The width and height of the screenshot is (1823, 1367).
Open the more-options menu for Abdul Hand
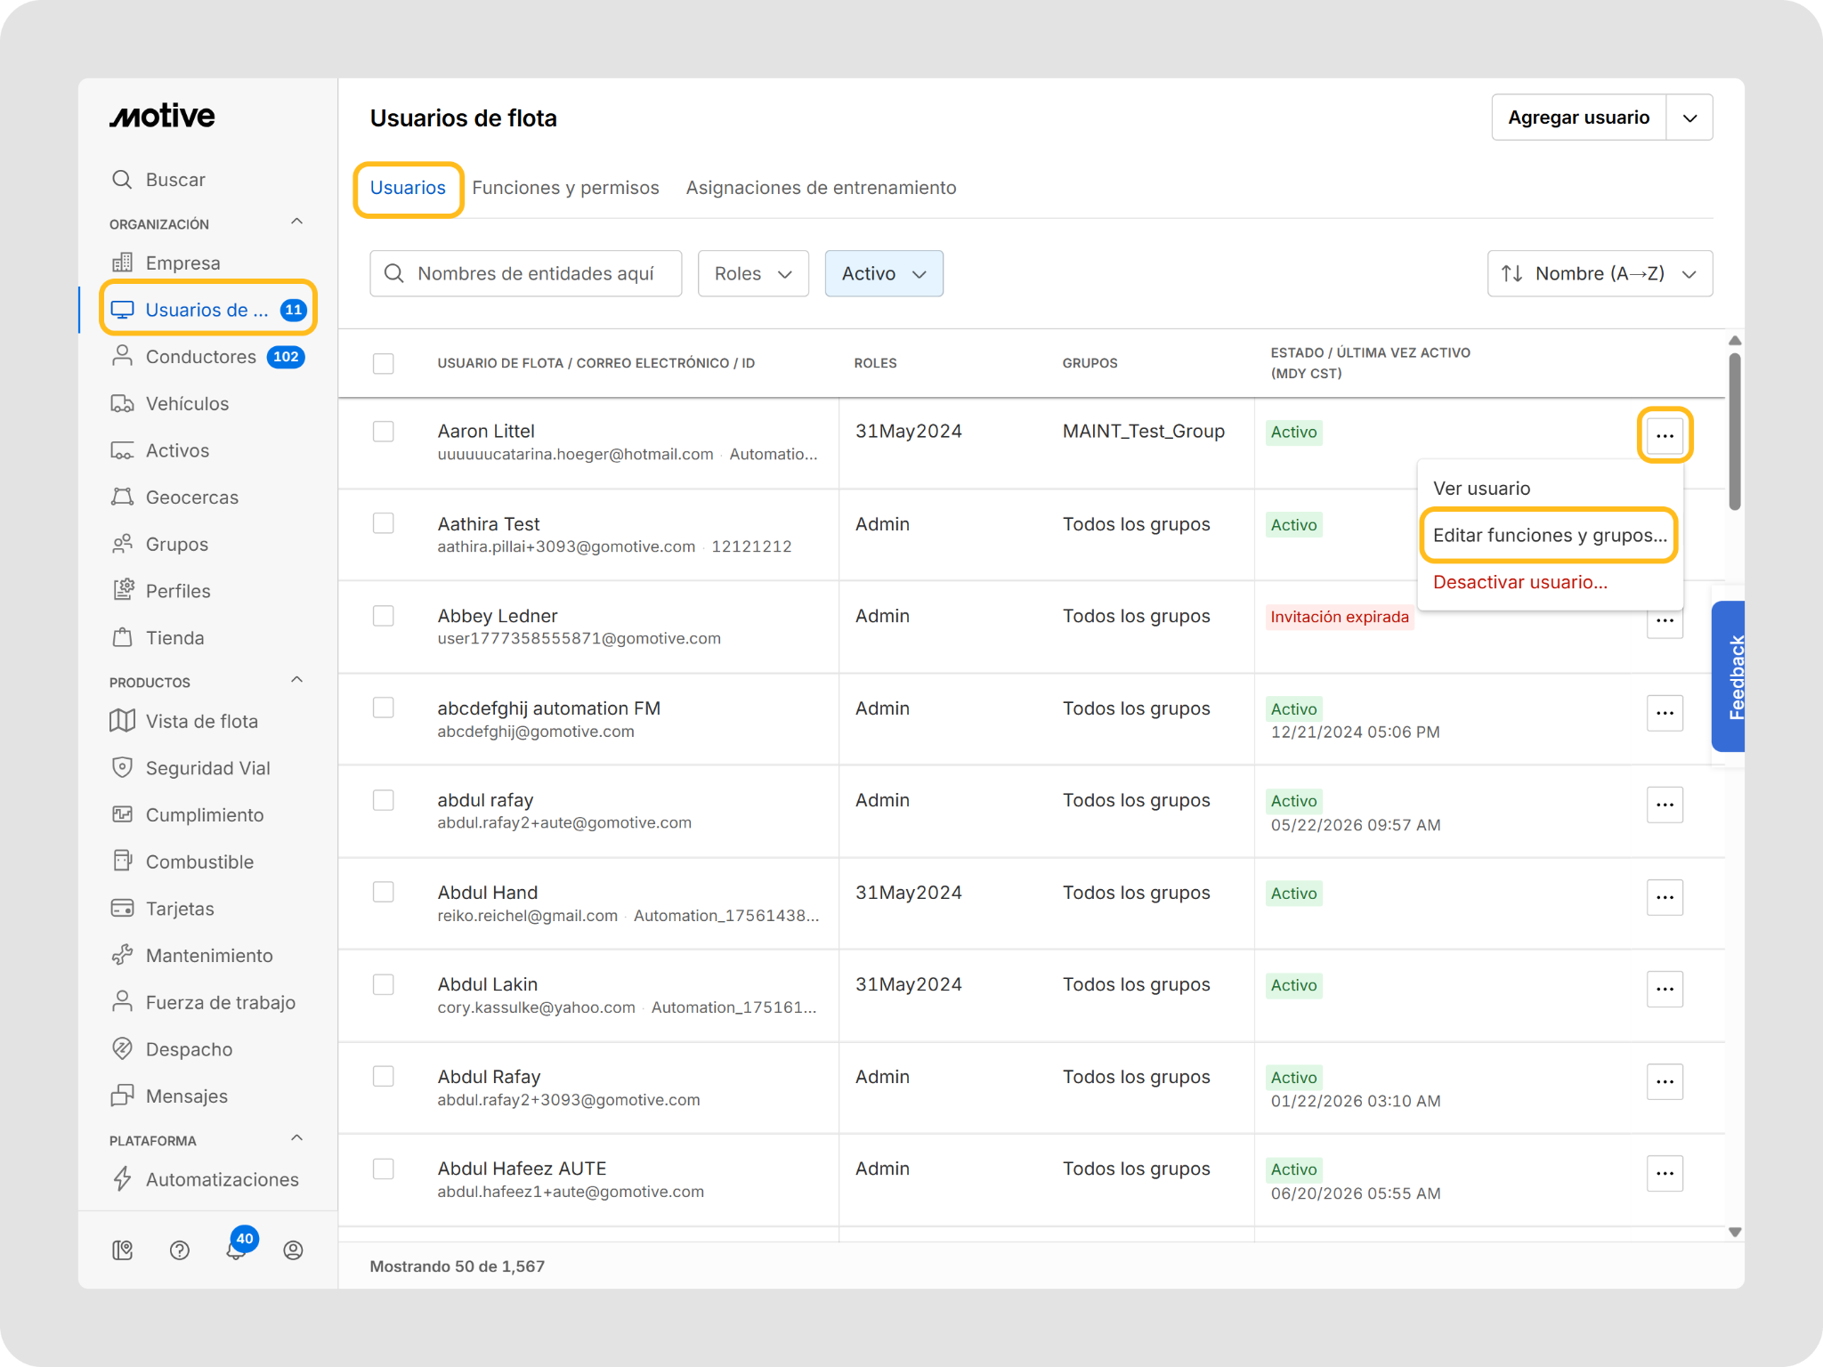[x=1665, y=897]
